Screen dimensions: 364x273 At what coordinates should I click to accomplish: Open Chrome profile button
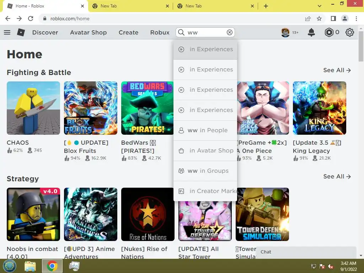345,18
